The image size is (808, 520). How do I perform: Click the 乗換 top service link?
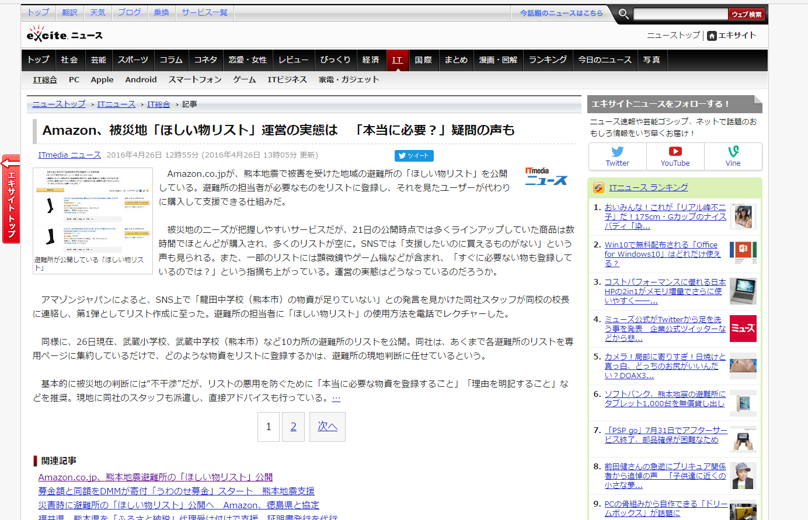tap(161, 12)
